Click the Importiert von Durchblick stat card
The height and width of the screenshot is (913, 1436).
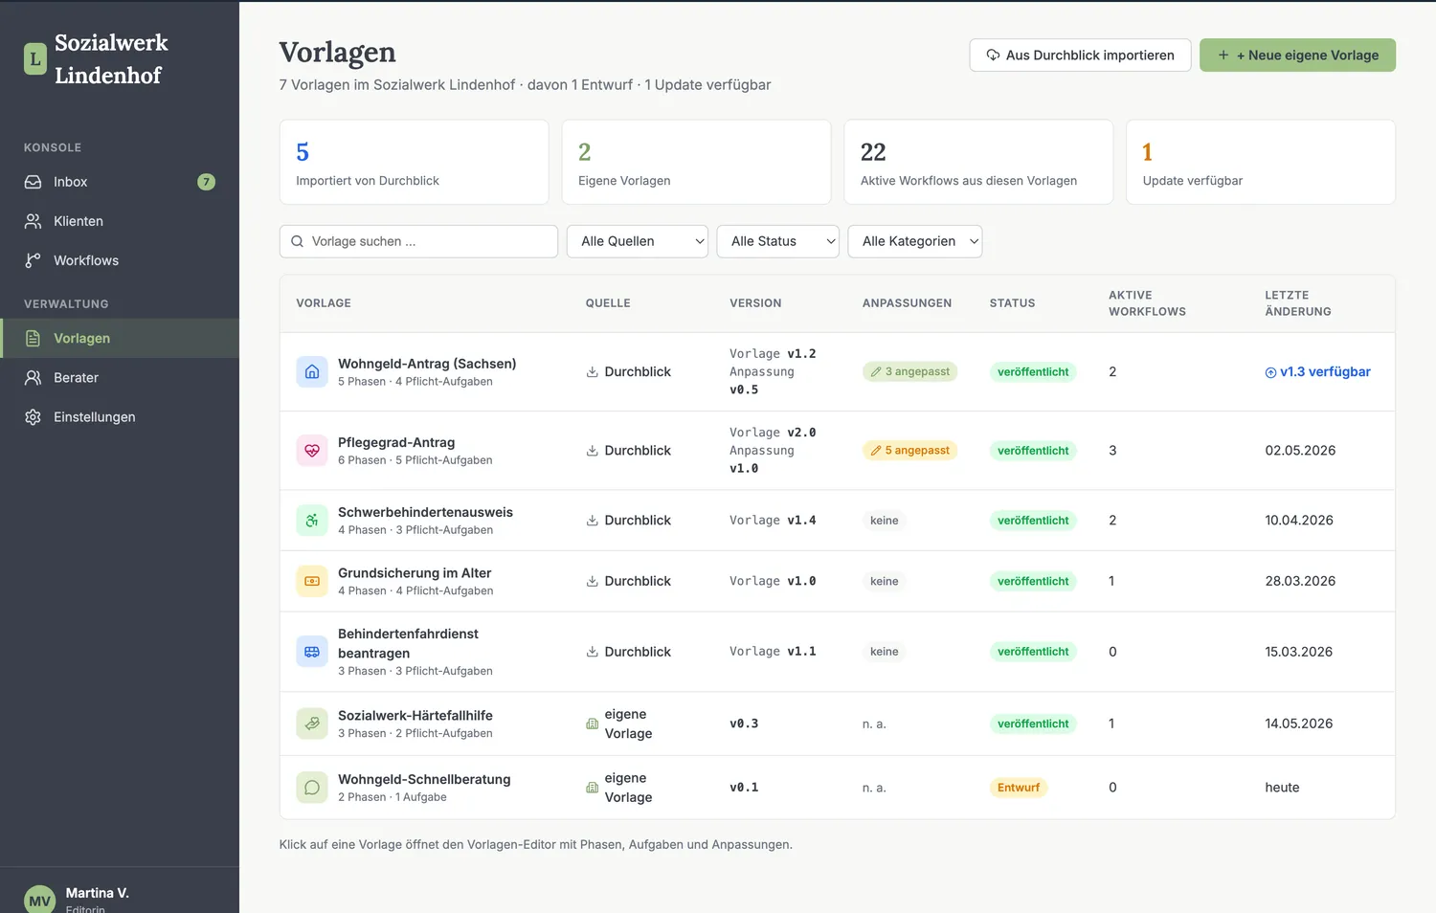click(414, 162)
